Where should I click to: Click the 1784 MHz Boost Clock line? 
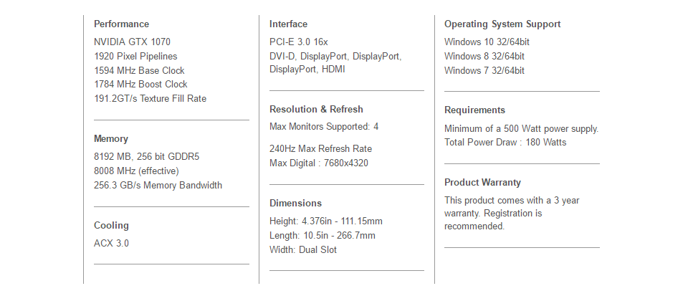(140, 85)
